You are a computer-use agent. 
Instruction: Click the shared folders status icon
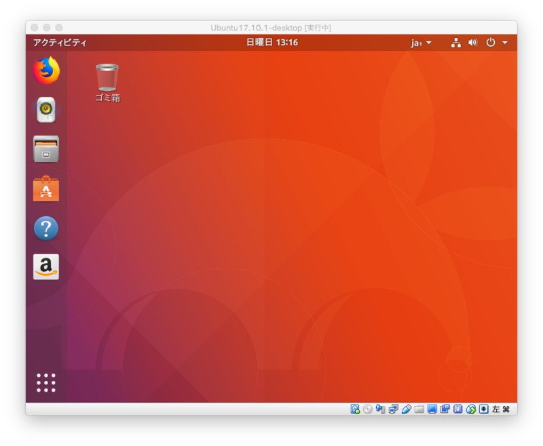419,409
